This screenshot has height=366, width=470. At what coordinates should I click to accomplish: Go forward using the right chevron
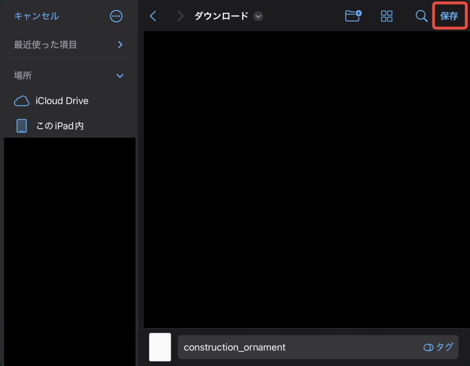click(x=180, y=16)
